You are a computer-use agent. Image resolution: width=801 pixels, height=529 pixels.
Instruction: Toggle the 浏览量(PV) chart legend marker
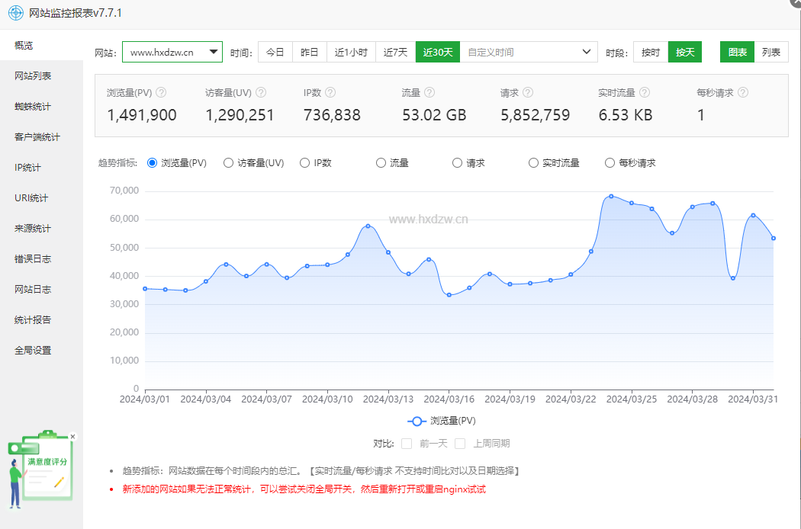pyautogui.click(x=417, y=421)
